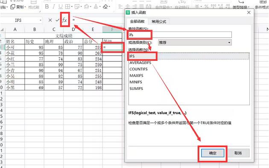
Task: Click the Format Painter (格式刷) button
Action: click(x=34, y=5)
